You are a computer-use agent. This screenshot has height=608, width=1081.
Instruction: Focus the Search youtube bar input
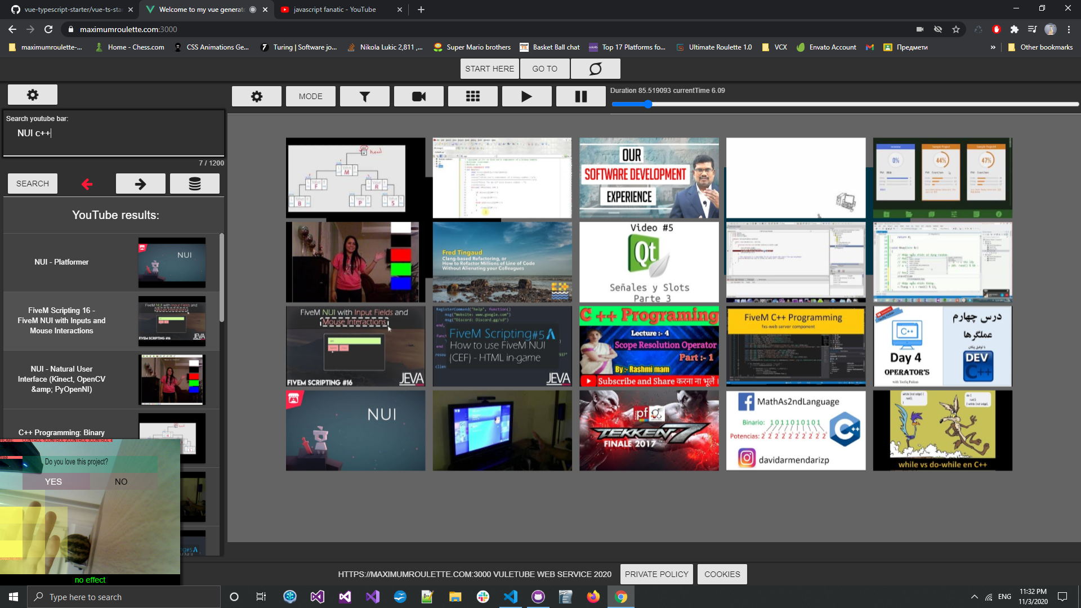pyautogui.click(x=114, y=133)
